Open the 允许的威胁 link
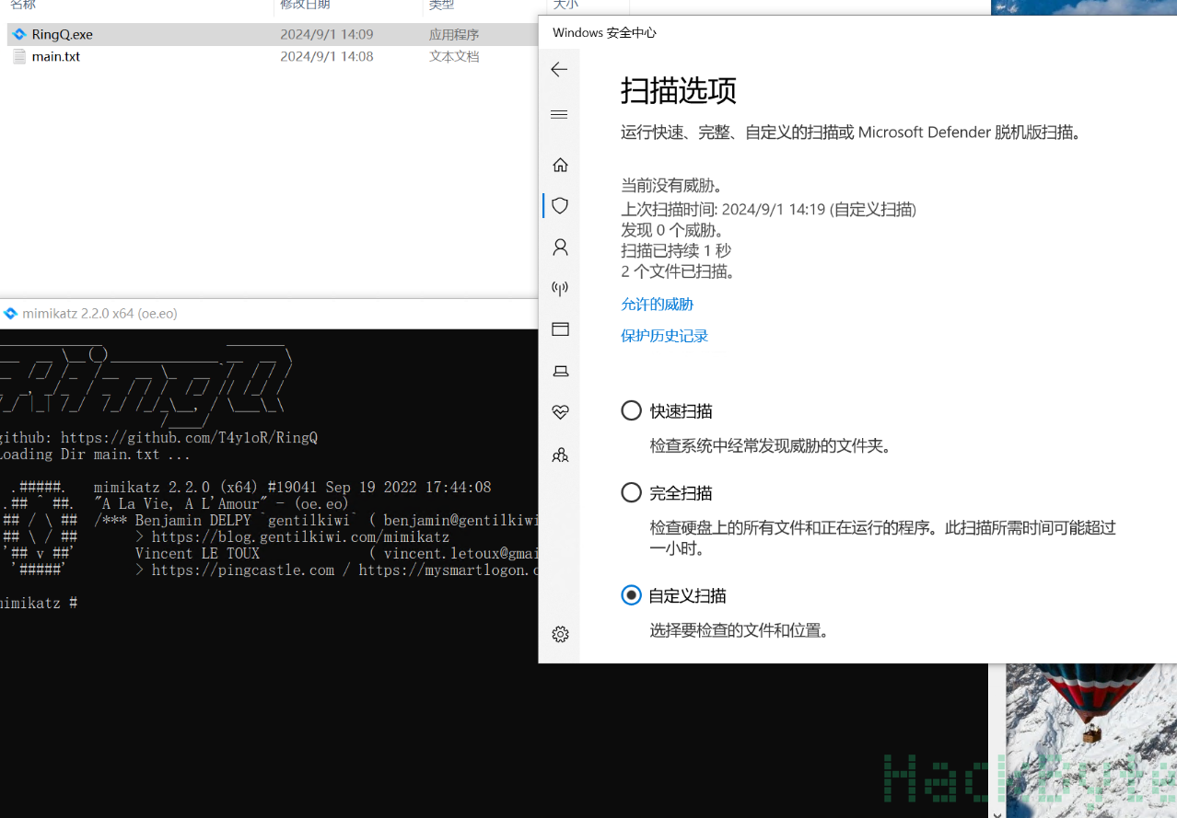 tap(657, 304)
